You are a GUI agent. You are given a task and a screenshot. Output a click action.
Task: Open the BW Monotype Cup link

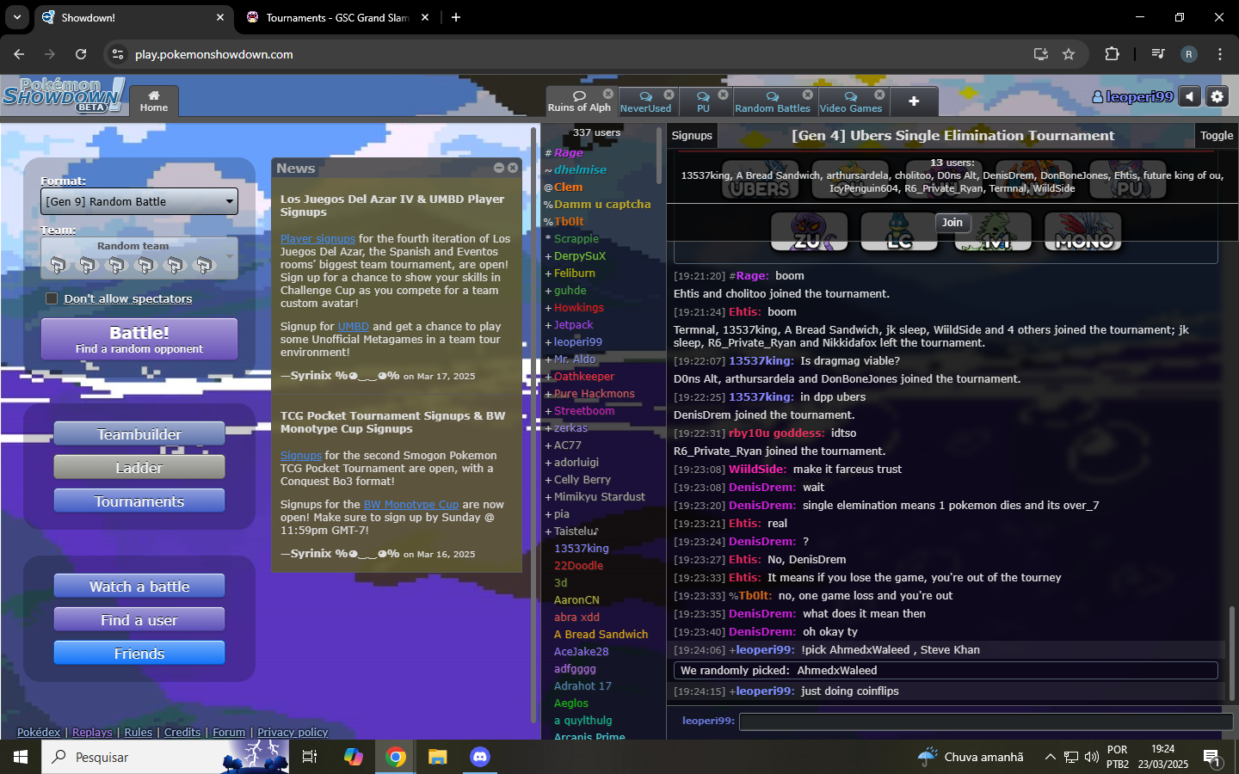pos(411,505)
